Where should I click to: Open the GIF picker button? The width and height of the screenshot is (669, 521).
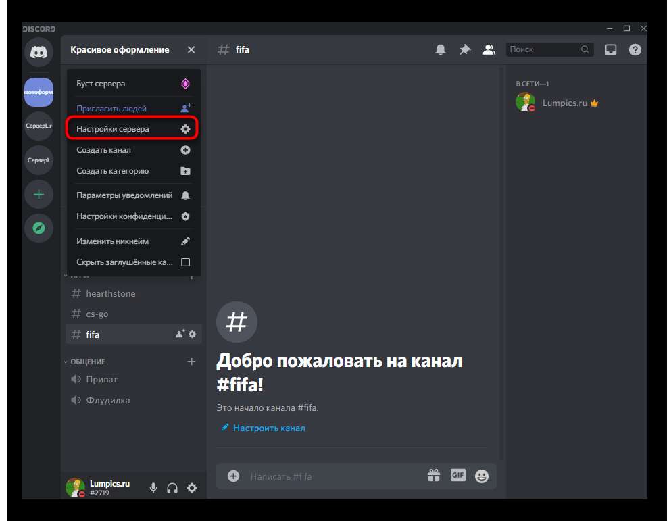coord(458,476)
